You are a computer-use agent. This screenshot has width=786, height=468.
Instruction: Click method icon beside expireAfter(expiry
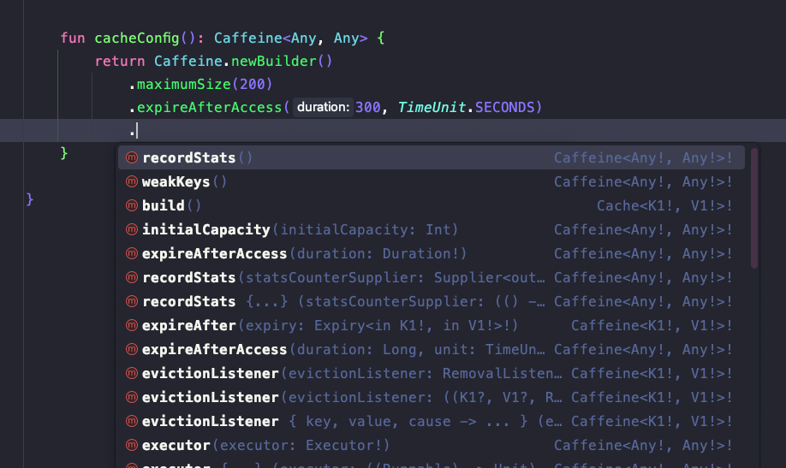(x=132, y=325)
